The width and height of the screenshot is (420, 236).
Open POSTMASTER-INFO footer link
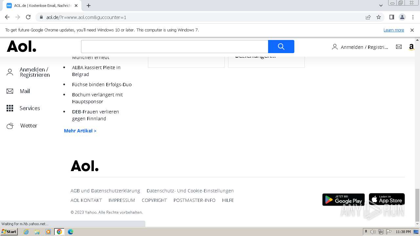195,200
